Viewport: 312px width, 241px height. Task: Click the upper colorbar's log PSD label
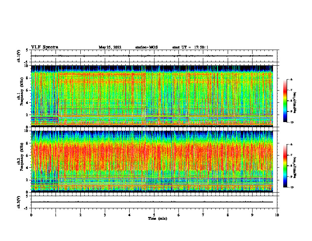coord(295,102)
